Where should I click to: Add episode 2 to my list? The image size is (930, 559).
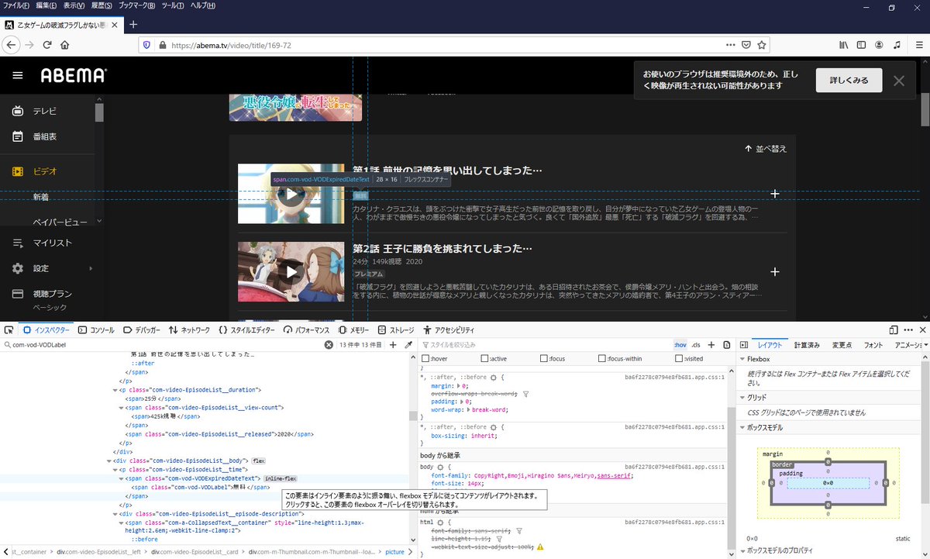774,271
